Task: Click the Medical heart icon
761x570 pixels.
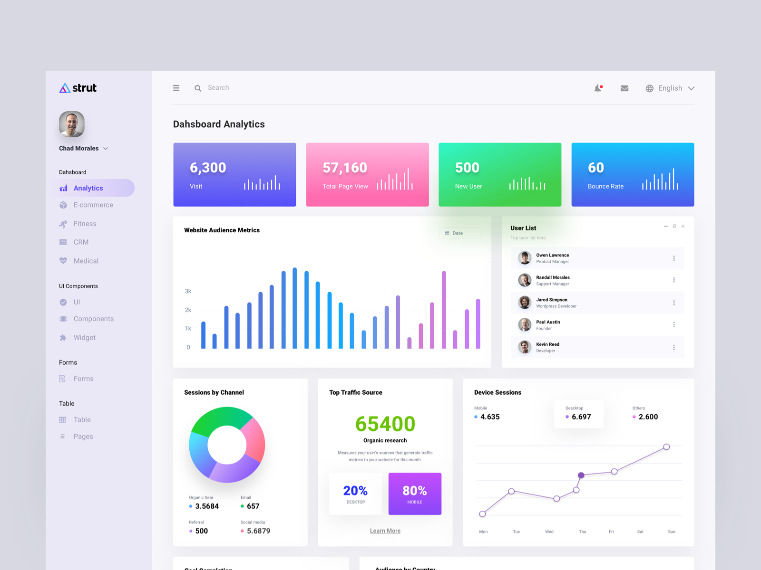Action: 63,261
